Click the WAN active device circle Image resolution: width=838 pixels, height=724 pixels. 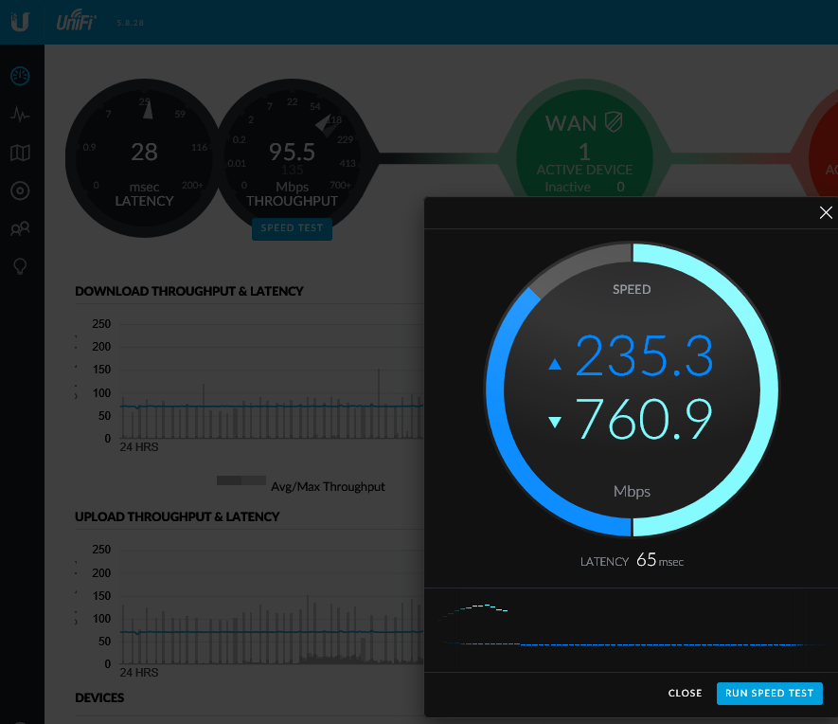click(584, 152)
